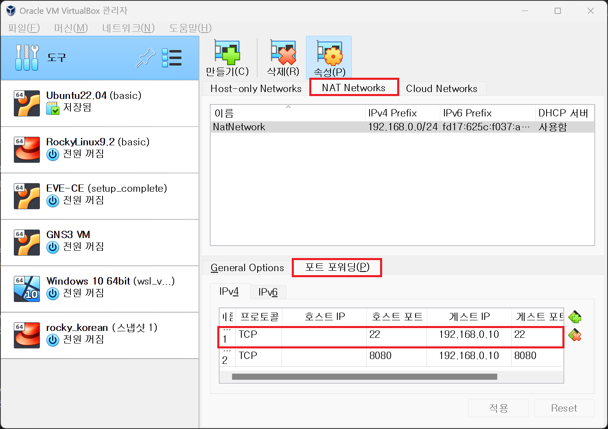Click the Windows 10 64bit VM icon
This screenshot has height=429, width=608.
pos(27,289)
